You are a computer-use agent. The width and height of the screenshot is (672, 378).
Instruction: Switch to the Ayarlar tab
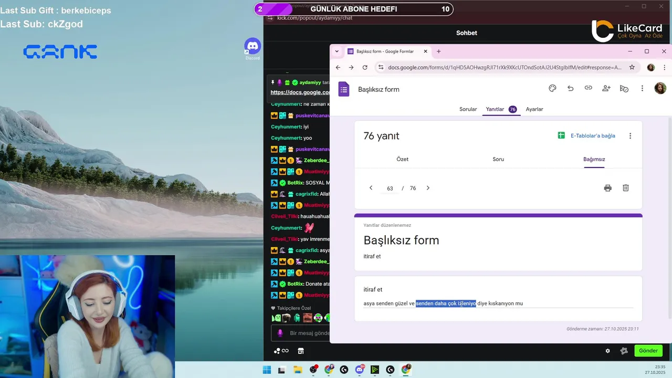(534, 109)
